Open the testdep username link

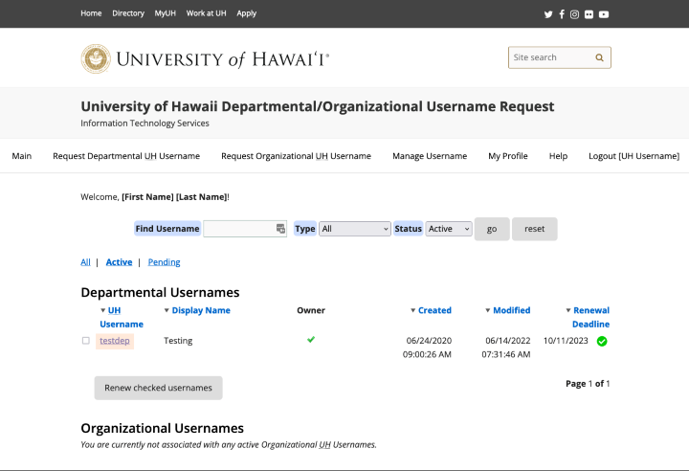pyautogui.click(x=115, y=341)
